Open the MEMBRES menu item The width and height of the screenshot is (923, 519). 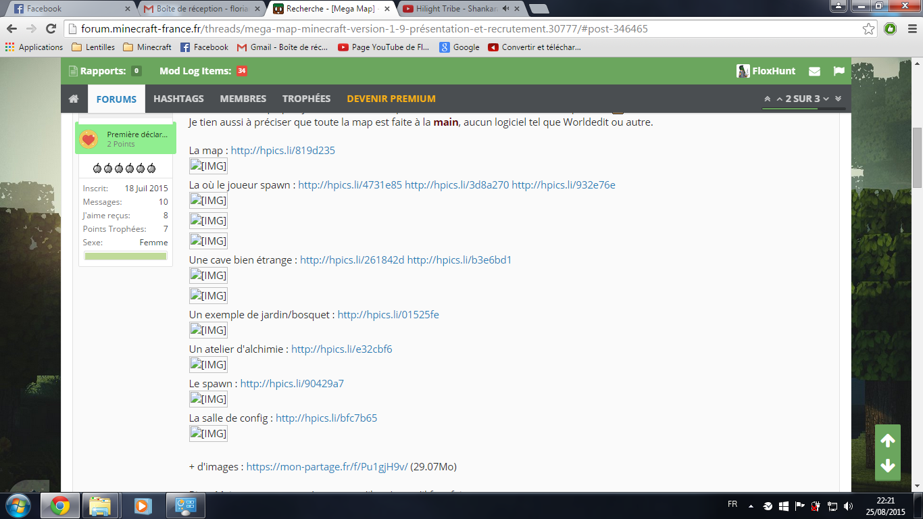(243, 99)
